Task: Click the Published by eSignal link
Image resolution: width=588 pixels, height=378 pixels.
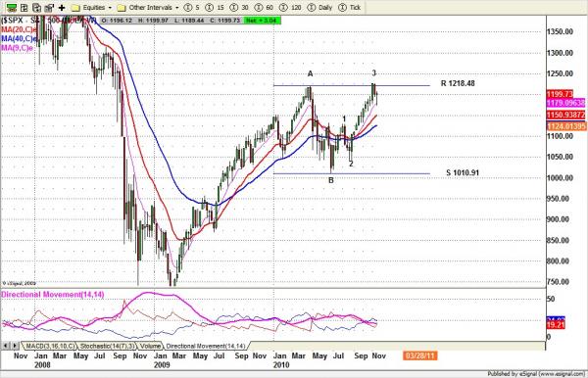Action: [x=536, y=373]
